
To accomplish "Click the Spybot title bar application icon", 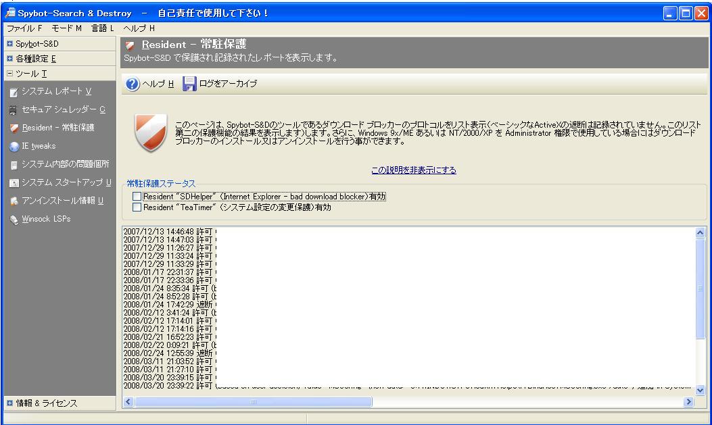I will [x=10, y=13].
